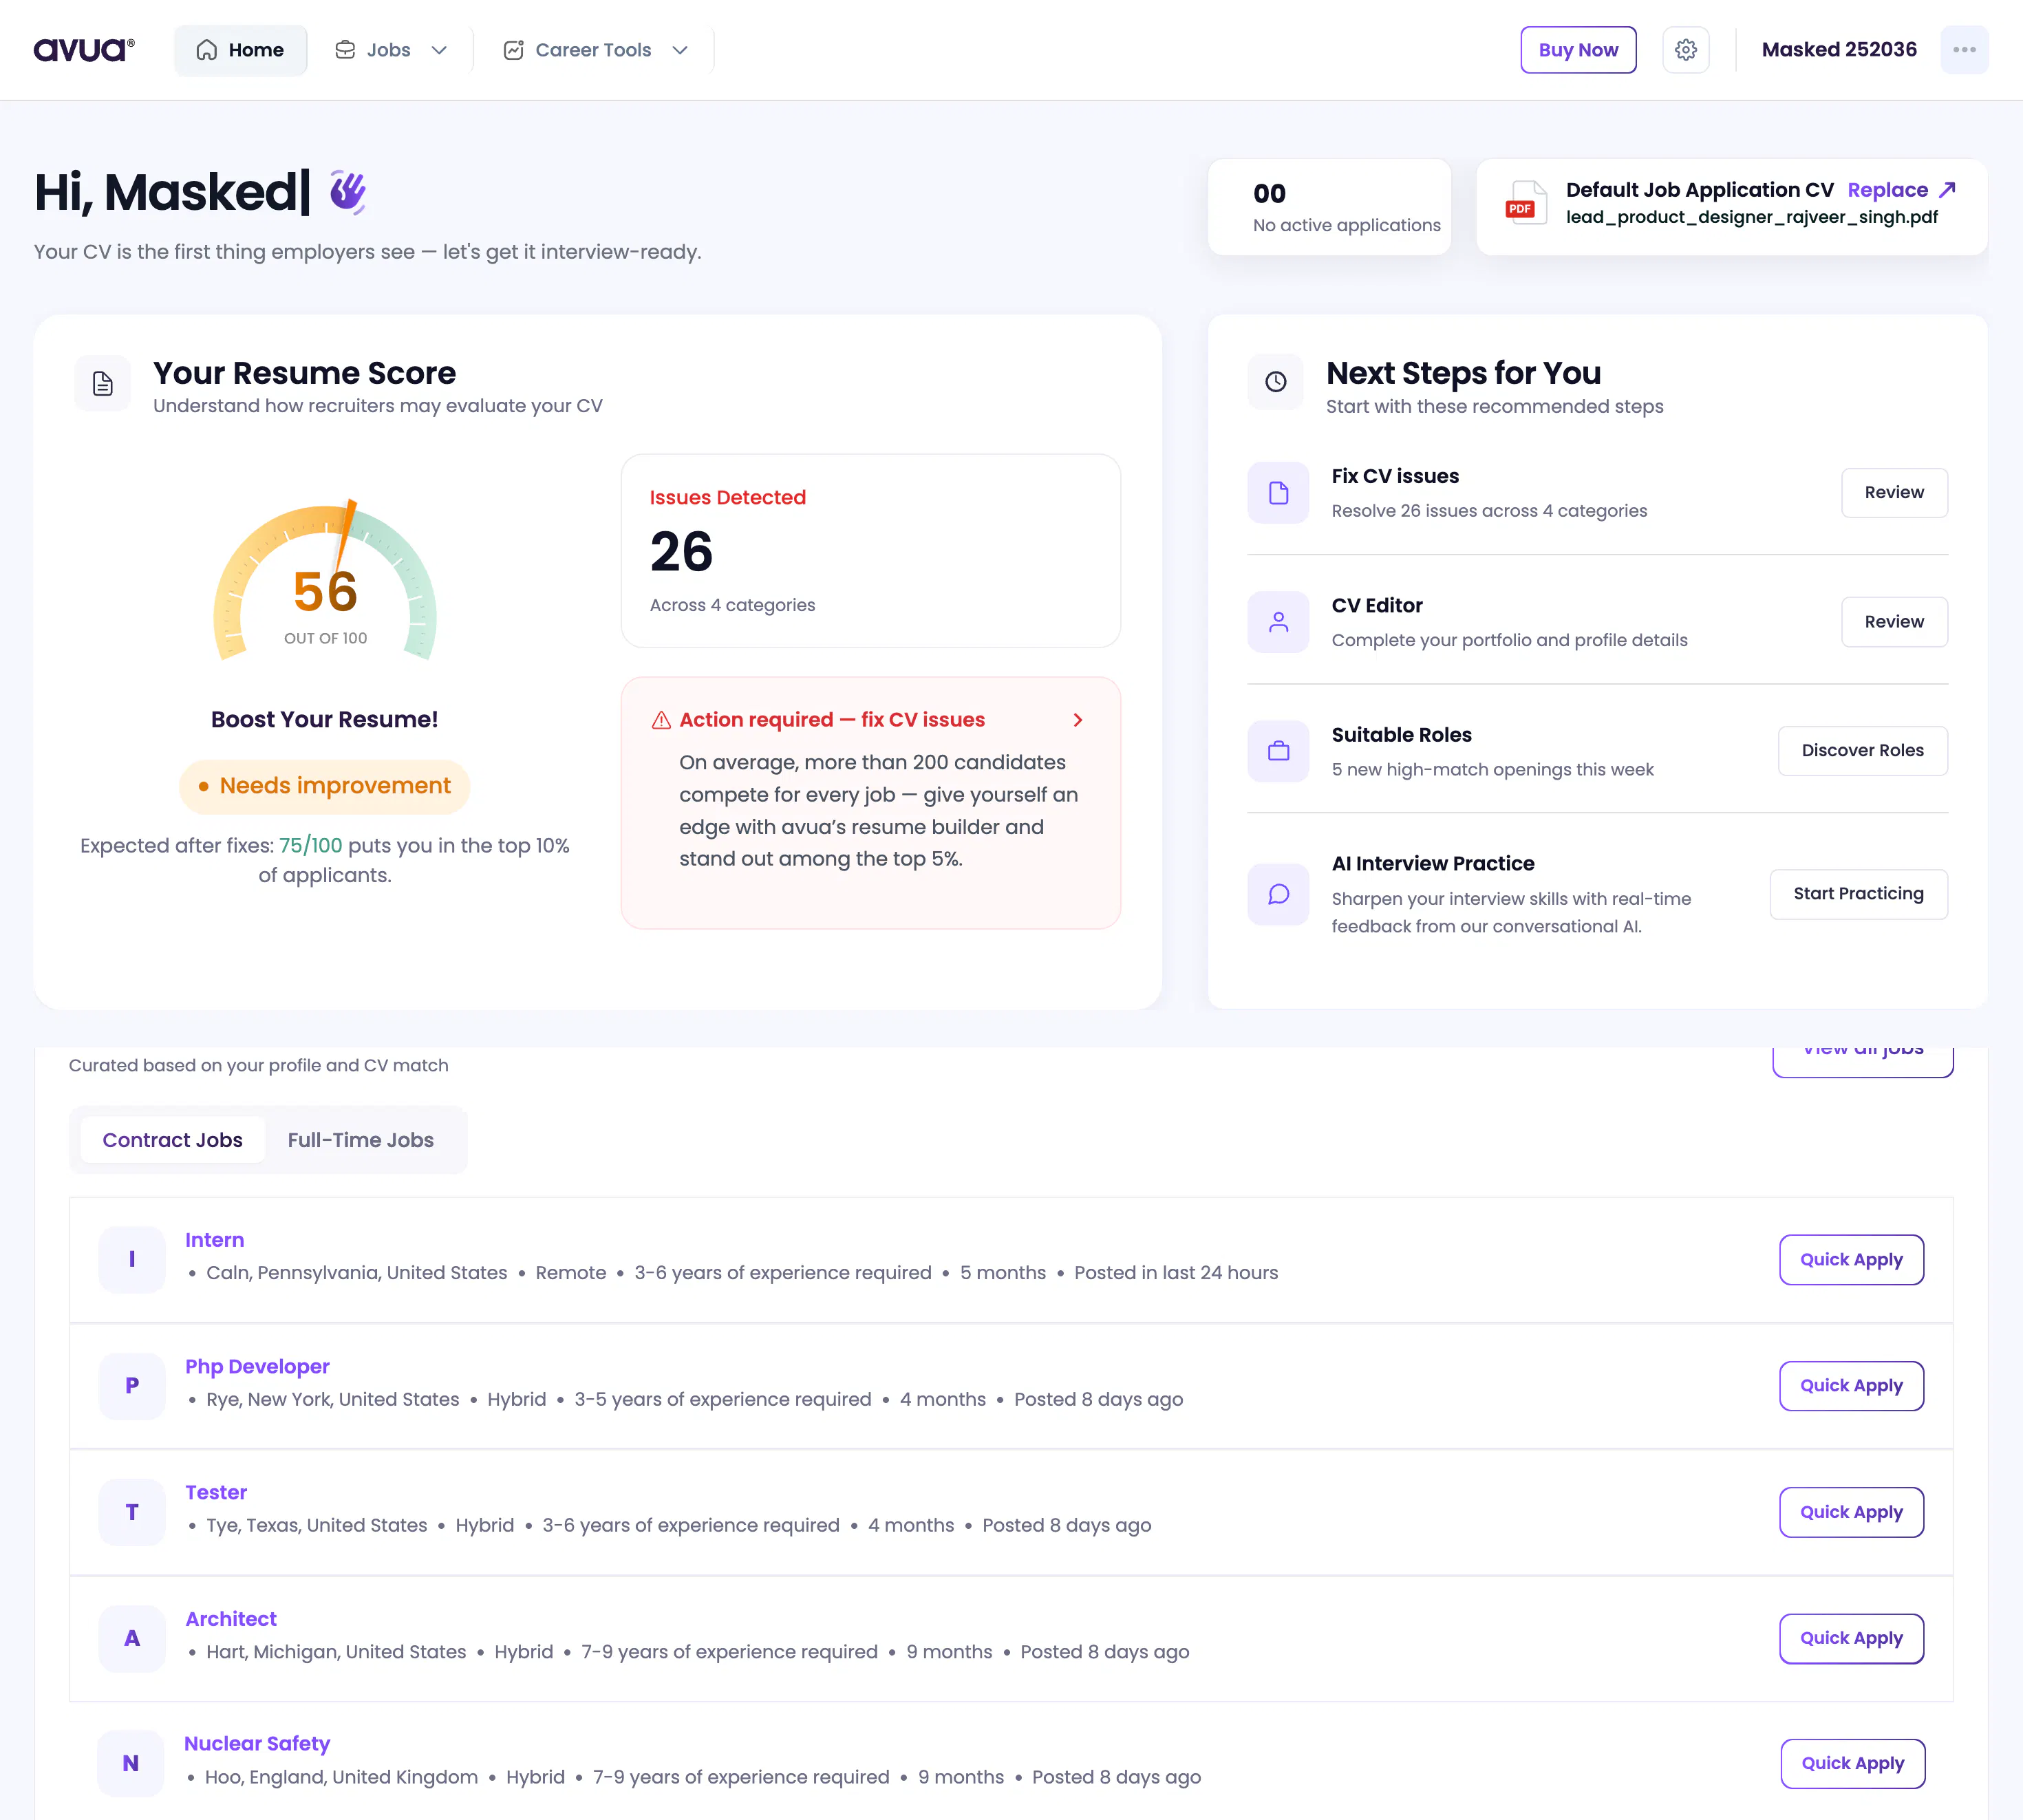Go to the Home tab
Screen dimensions: 2023x1820
[x=241, y=50]
